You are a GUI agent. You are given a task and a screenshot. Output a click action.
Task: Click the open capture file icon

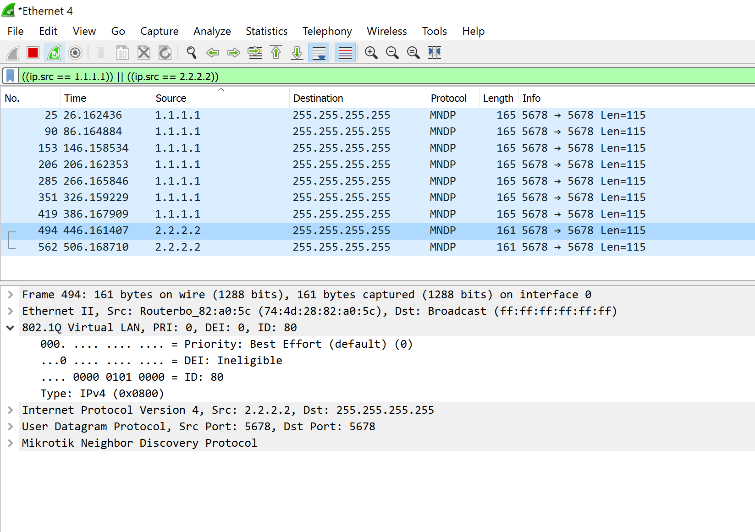click(x=102, y=53)
